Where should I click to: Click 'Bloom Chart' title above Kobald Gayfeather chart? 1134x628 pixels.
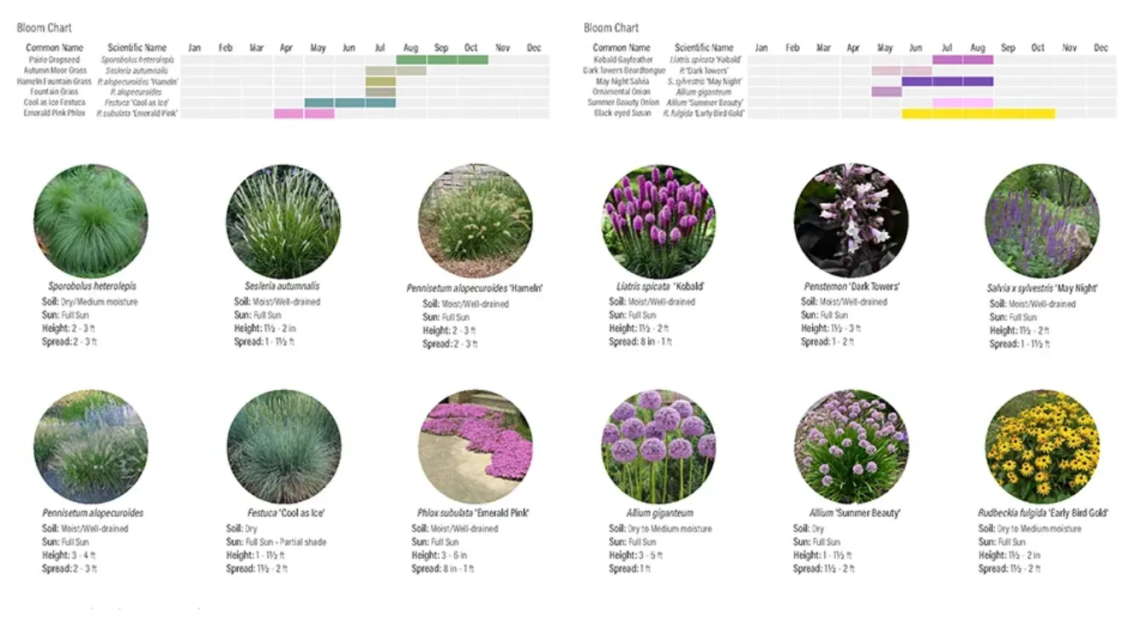pyautogui.click(x=611, y=28)
